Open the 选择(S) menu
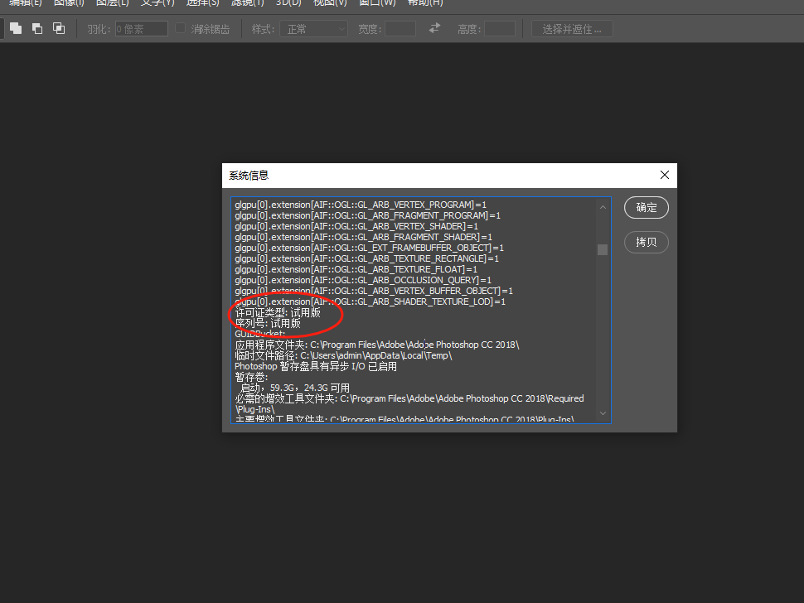The height and width of the screenshot is (603, 804). [202, 3]
